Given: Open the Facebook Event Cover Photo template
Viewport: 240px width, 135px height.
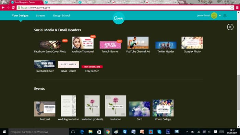Looking at the screenshot, I should coord(50,45).
